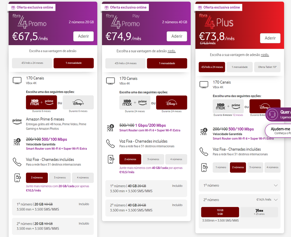The image size is (291, 237).
Task: Click the TV icon in first Promo card
Action: point(17,80)
